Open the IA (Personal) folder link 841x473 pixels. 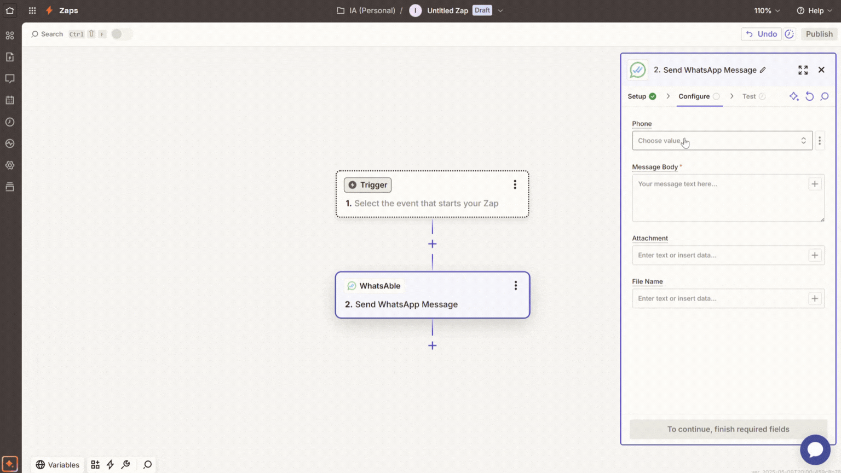click(366, 10)
